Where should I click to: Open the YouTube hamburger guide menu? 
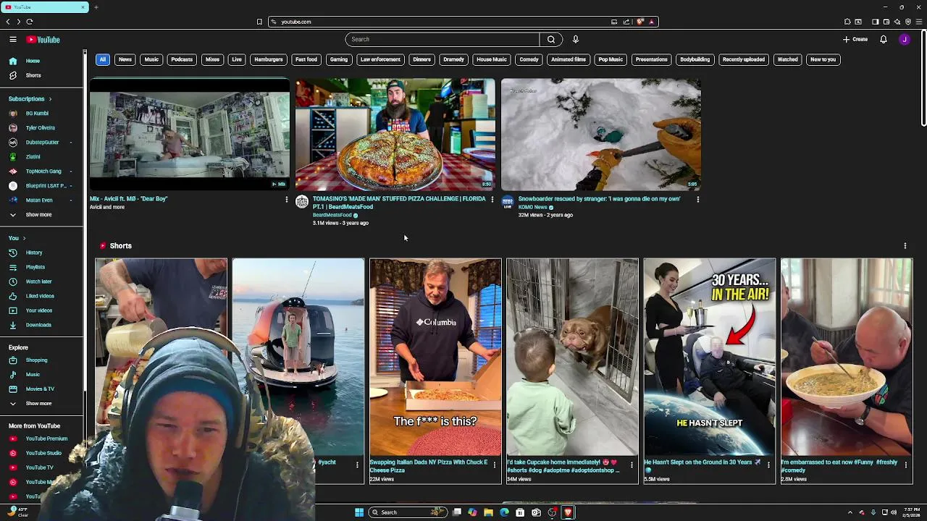pyautogui.click(x=13, y=39)
